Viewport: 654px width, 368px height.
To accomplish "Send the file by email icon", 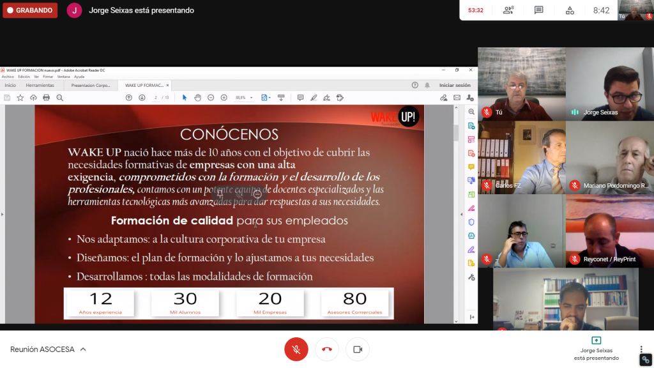I will pos(457,98).
